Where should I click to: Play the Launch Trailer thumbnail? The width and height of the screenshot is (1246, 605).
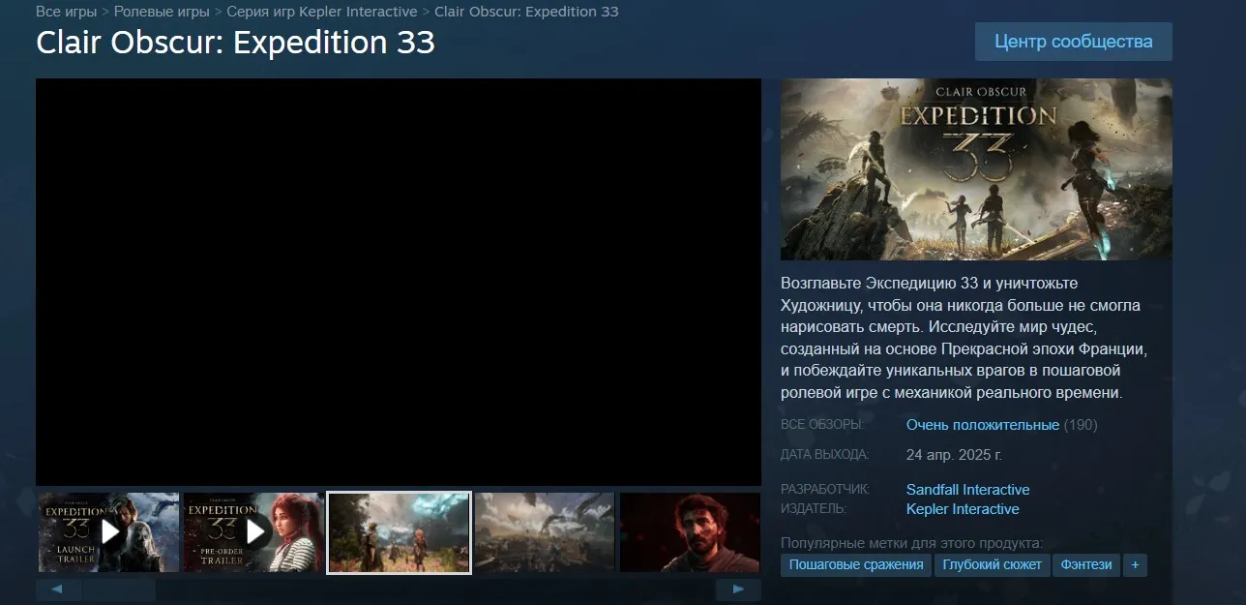pyautogui.click(x=108, y=532)
